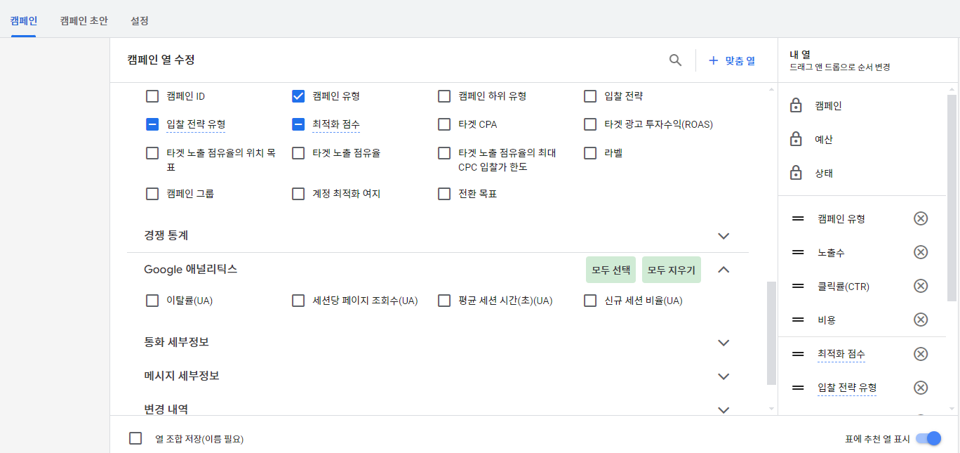Remove 비용 column via X icon
This screenshot has height=453, width=960.
[x=921, y=320]
